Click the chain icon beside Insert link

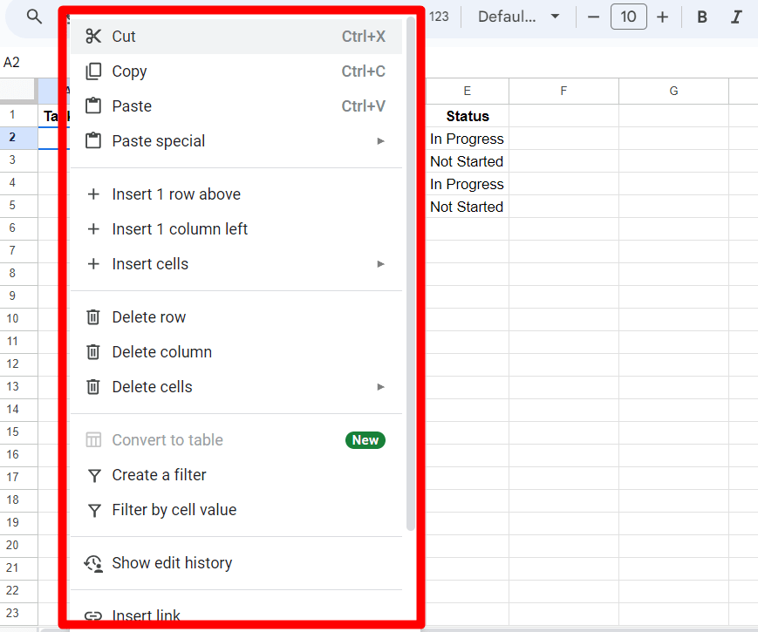[x=93, y=615]
